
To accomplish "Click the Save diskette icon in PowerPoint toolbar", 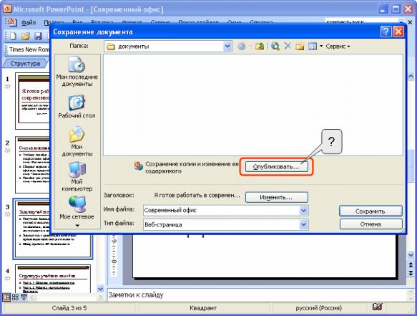I will pos(39,36).
